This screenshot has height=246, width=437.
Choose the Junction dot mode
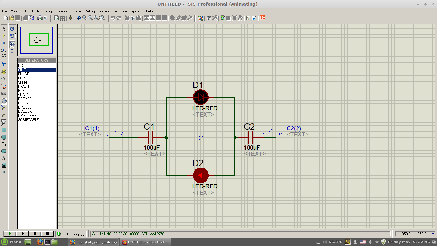pyautogui.click(x=4, y=43)
